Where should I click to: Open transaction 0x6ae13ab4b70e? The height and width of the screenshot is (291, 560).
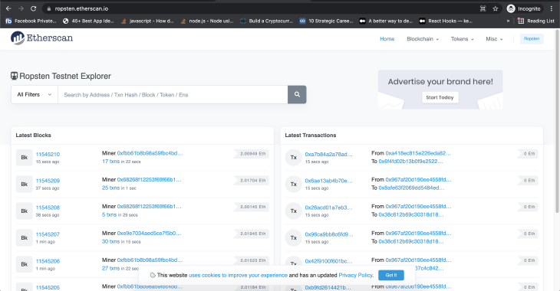pos(328,181)
